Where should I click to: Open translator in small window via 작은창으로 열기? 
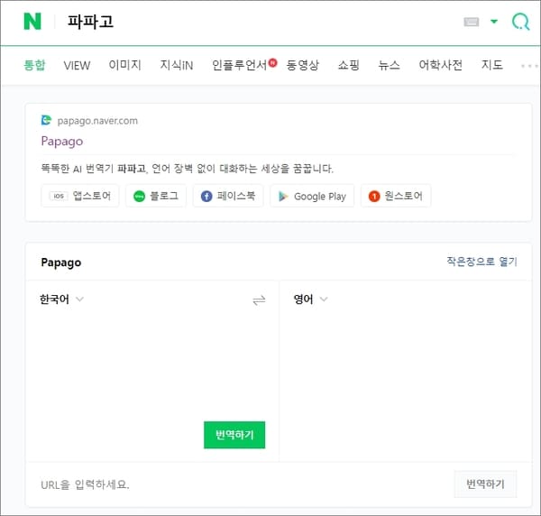(x=482, y=262)
